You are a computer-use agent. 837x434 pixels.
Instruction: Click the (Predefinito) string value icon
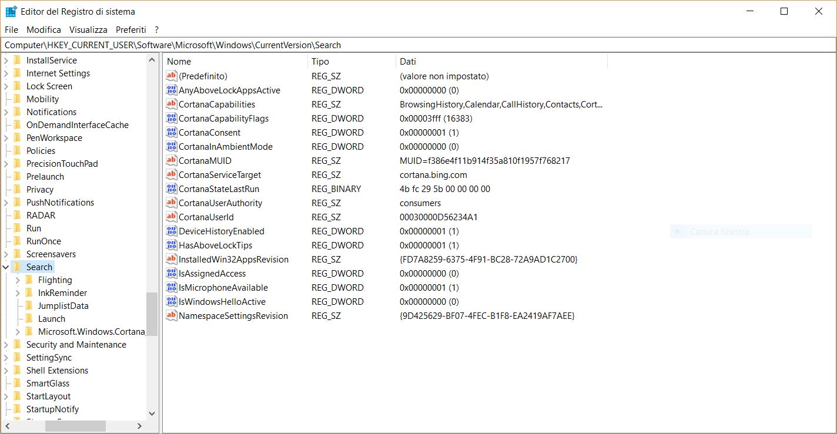pyautogui.click(x=172, y=76)
